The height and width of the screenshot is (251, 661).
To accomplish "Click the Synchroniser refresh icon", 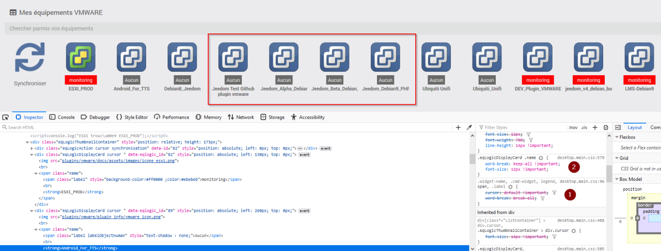I will (x=30, y=57).
